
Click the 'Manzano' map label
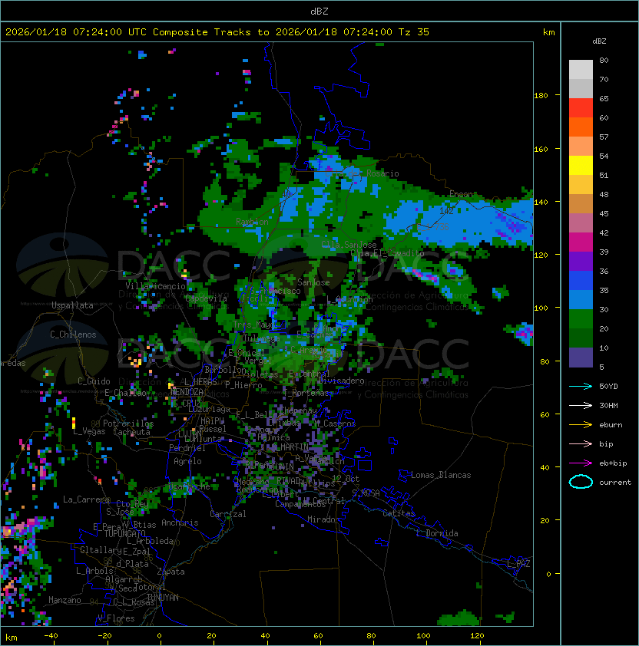65,600
